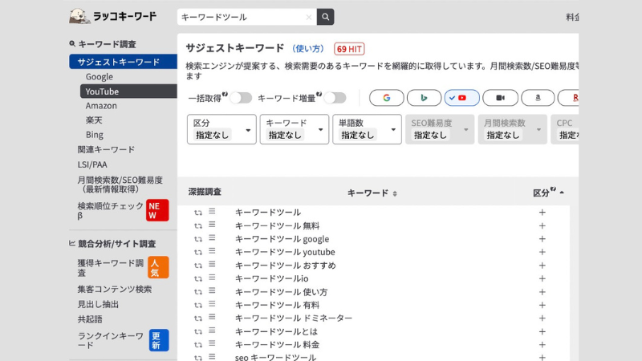
Task: Click keyword キーワードツールとは
Action: click(x=276, y=331)
